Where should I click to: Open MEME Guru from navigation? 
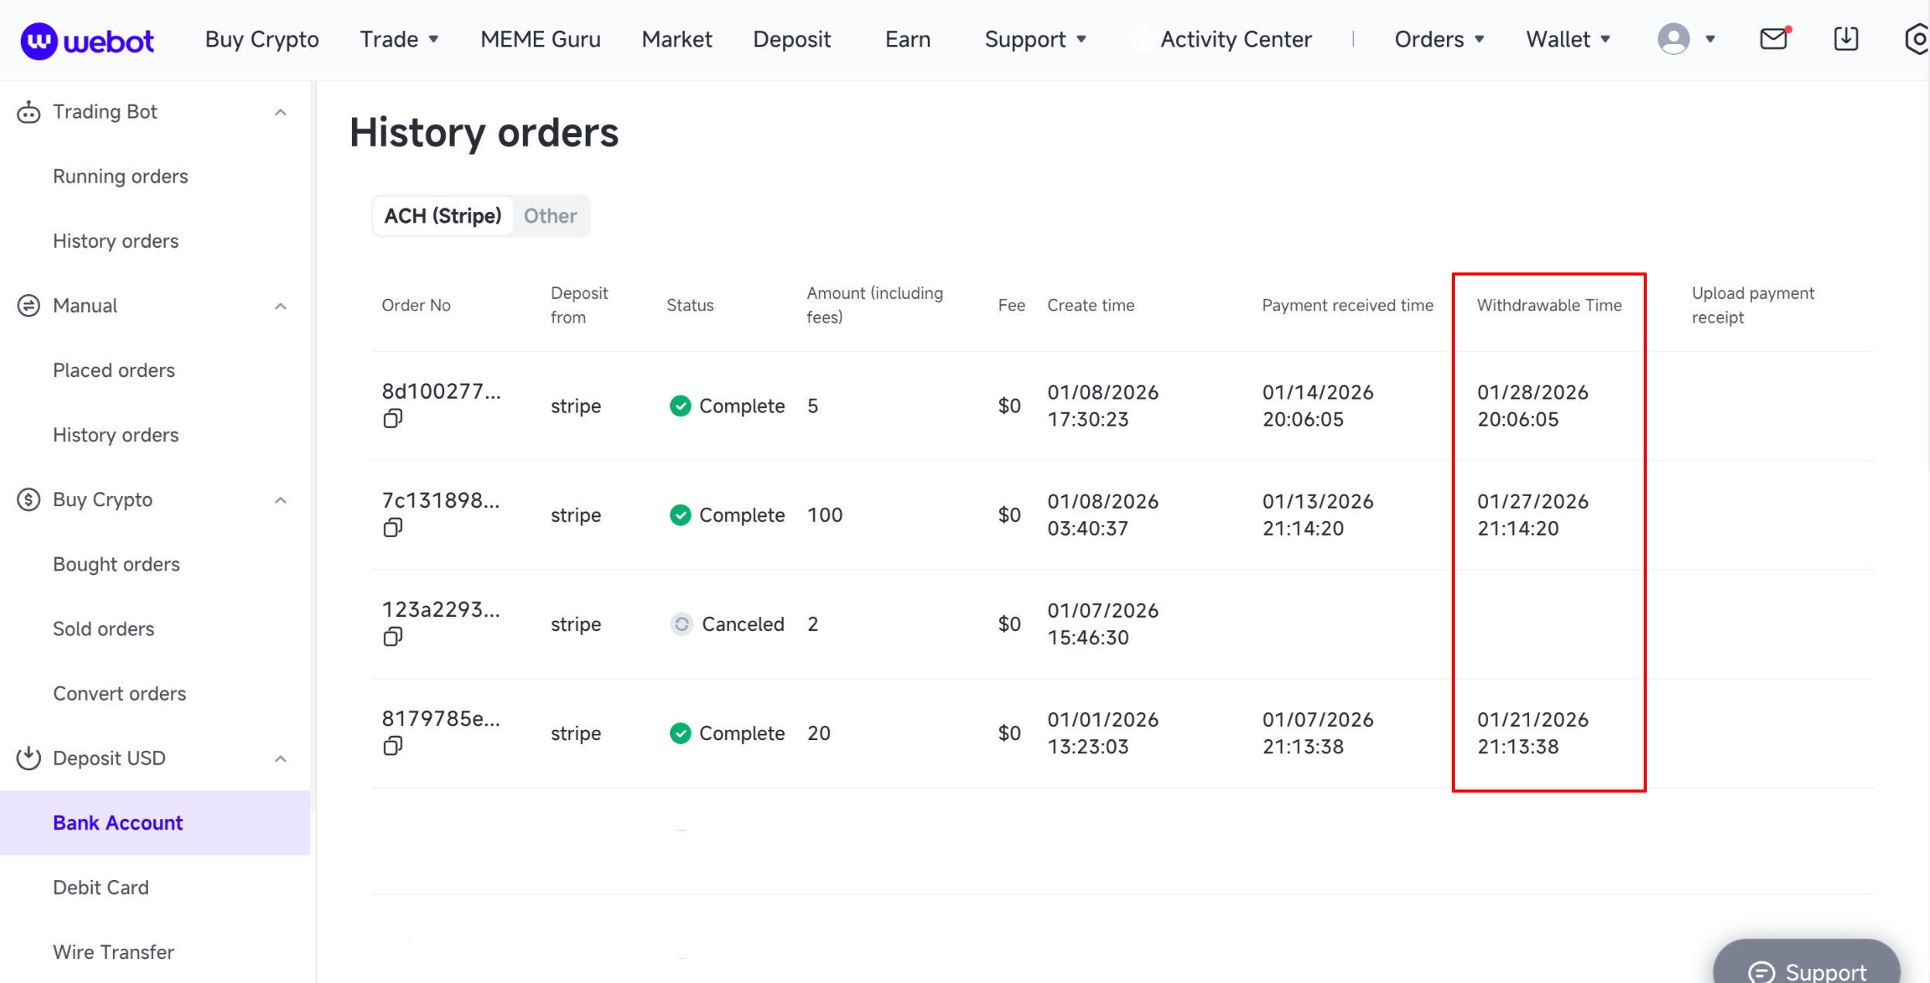540,39
